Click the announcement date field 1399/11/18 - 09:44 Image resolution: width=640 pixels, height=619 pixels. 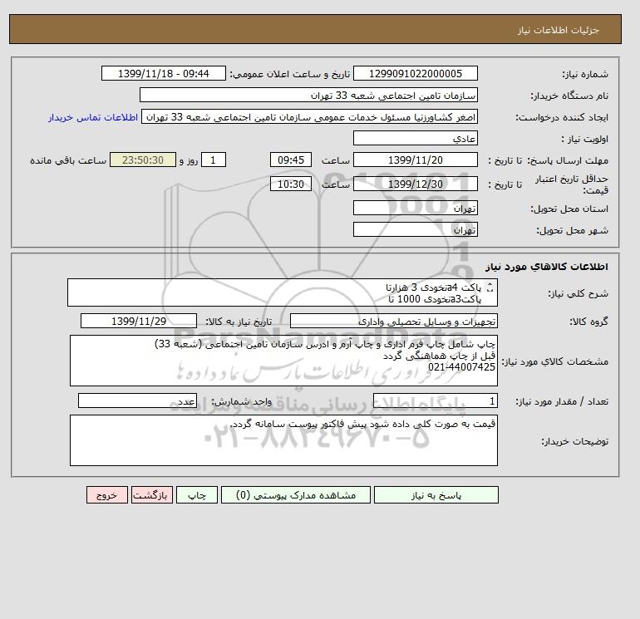click(163, 73)
